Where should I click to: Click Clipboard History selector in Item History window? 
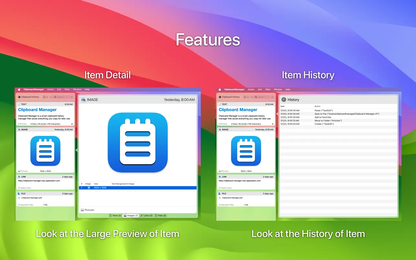229,97
